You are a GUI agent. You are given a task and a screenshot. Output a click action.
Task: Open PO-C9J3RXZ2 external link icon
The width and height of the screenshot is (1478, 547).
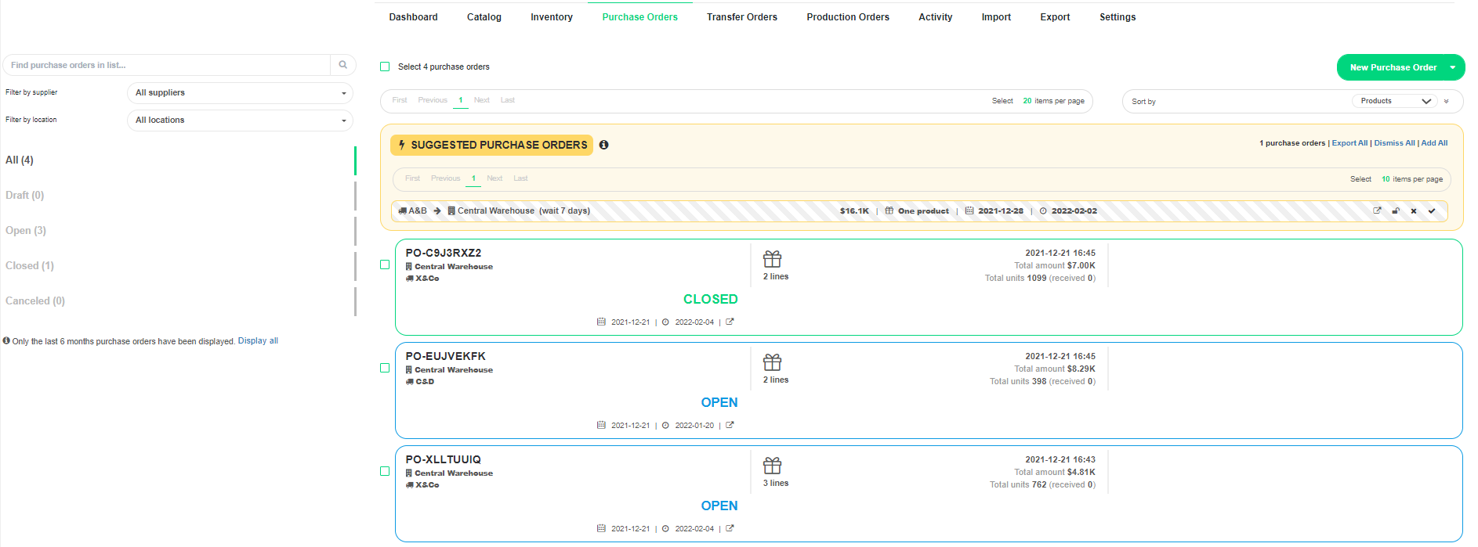click(730, 322)
